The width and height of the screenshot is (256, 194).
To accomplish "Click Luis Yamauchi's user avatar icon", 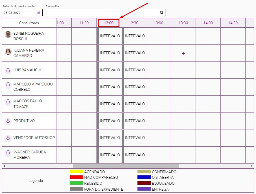I will pos(8,70).
